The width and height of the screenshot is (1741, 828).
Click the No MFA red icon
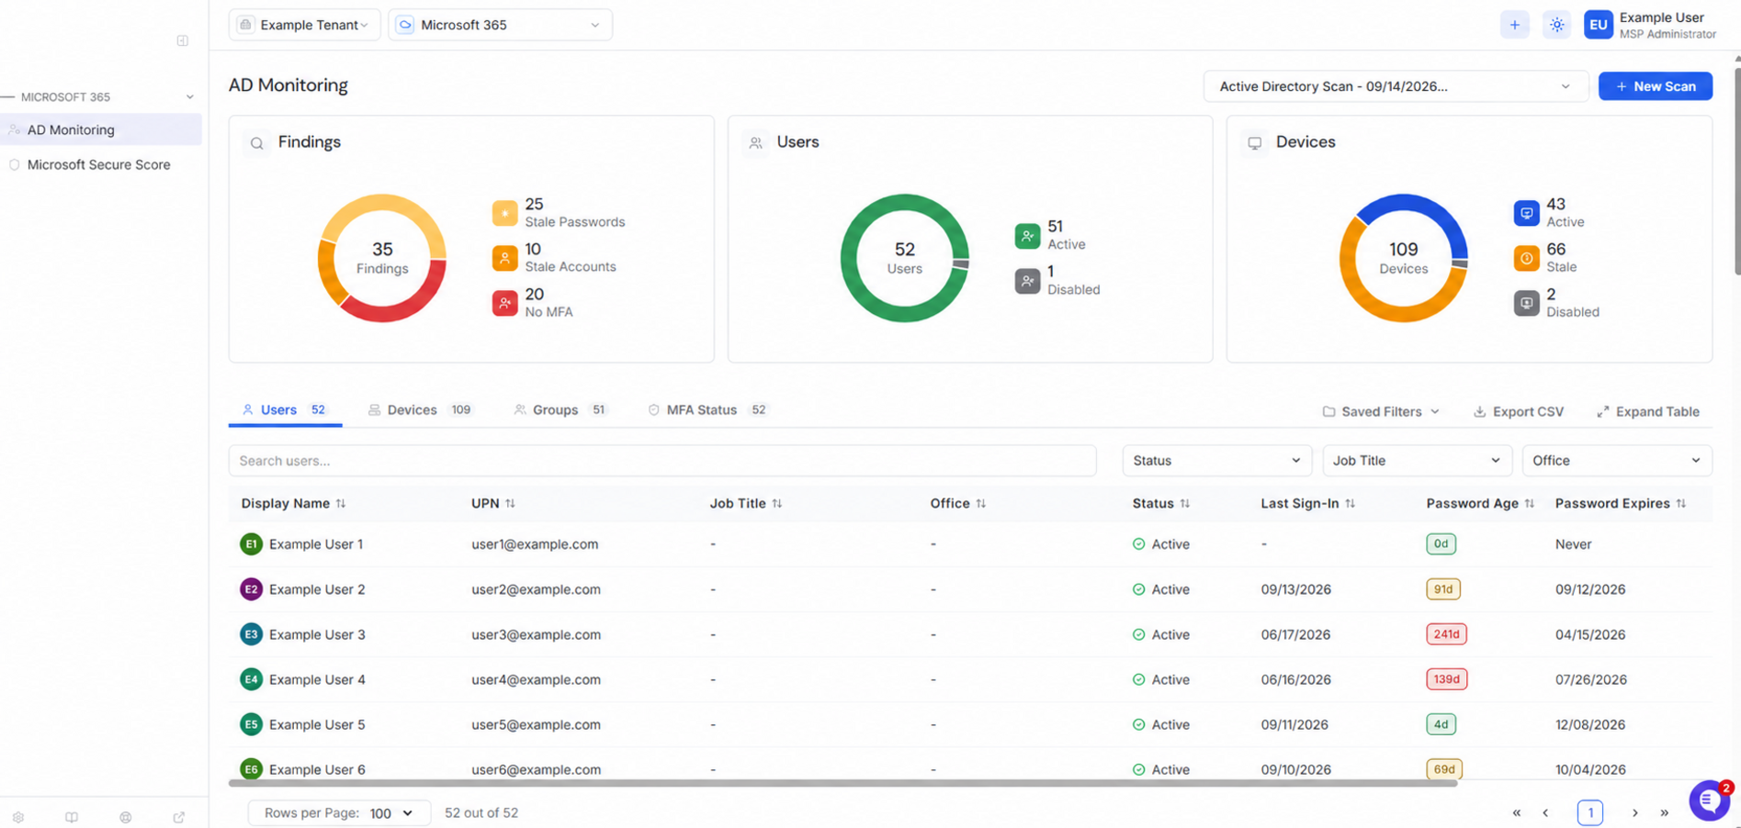(x=504, y=303)
